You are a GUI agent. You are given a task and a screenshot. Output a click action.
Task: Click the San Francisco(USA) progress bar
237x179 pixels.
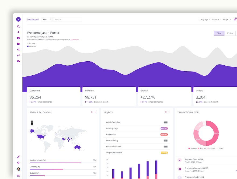point(63,163)
